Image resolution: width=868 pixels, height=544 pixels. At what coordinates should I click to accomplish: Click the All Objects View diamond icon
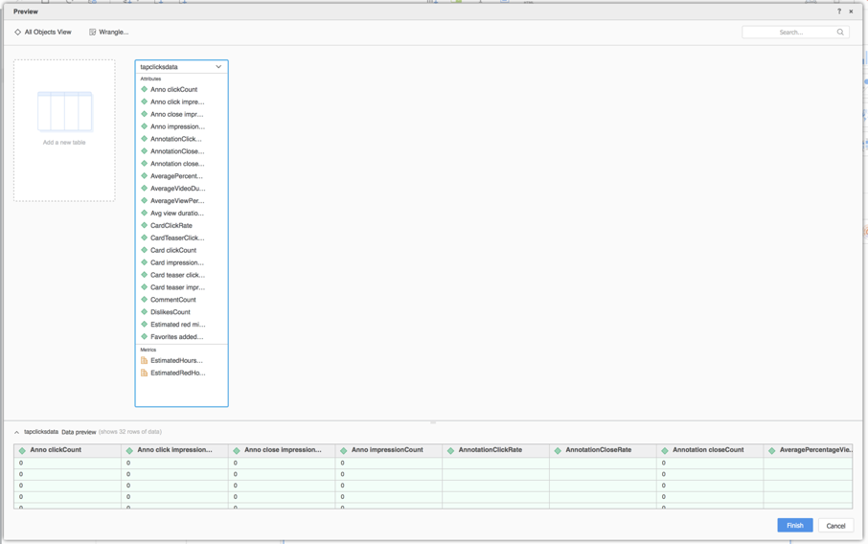click(x=17, y=33)
